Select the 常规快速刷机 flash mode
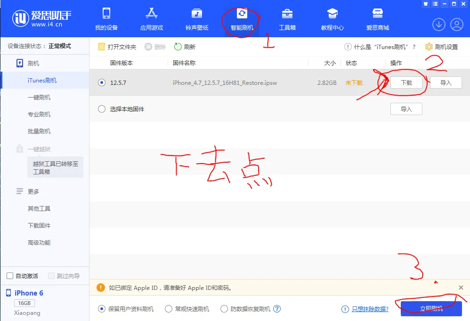 [x=168, y=309]
